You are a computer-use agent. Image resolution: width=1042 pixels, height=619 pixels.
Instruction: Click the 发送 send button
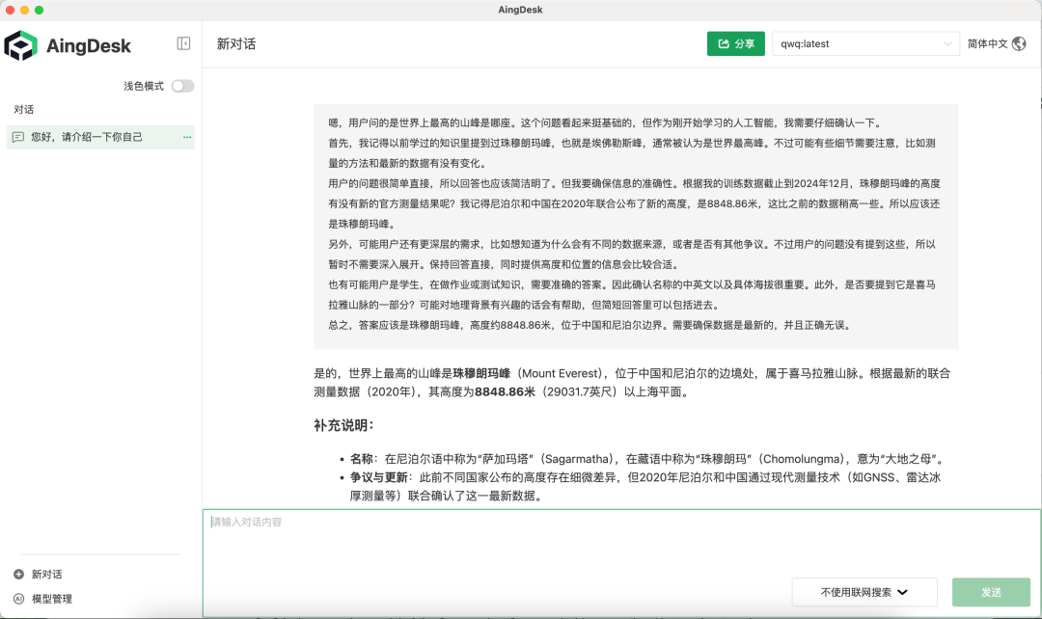991,592
